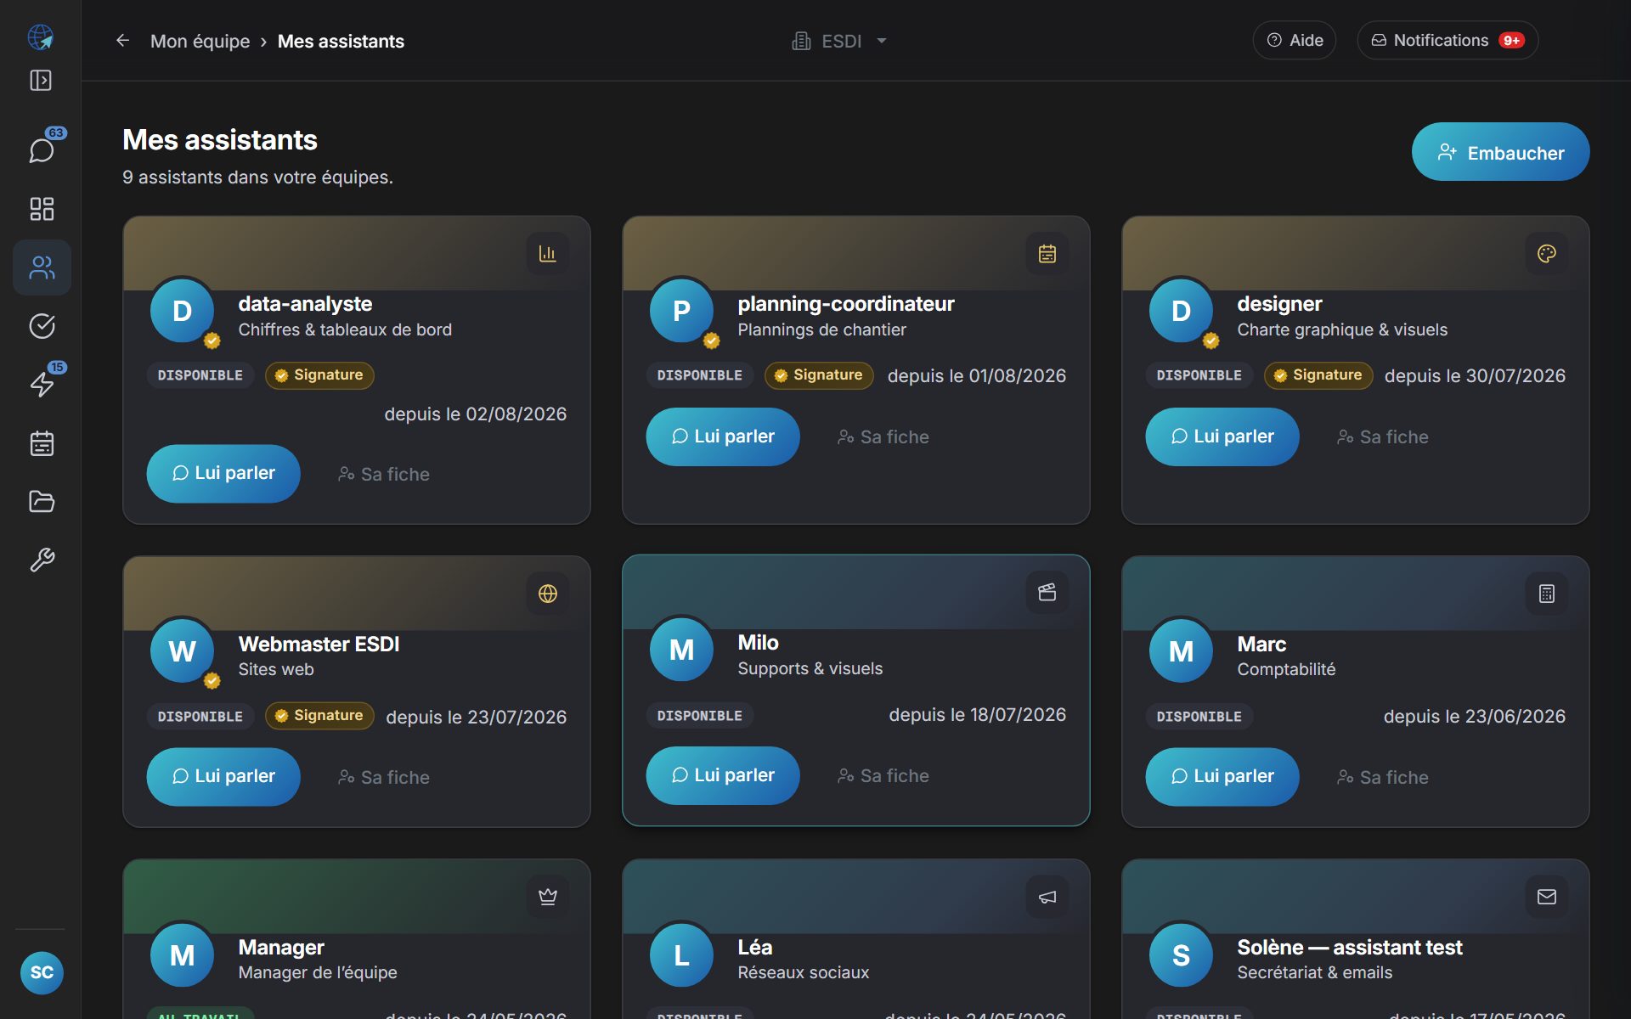Screen dimensions: 1631x1019
Task: Open the tasks checkmark icon
Action: (42, 326)
